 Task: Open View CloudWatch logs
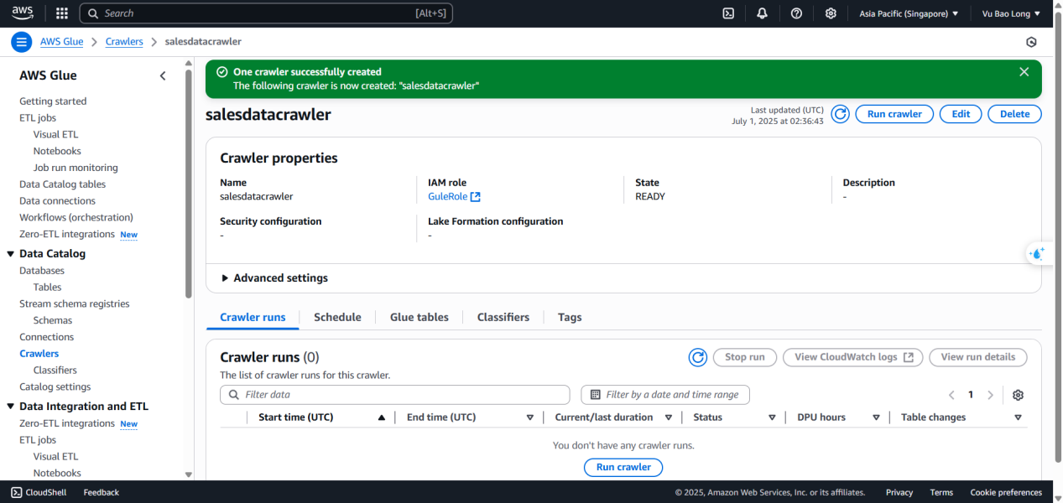tap(853, 357)
